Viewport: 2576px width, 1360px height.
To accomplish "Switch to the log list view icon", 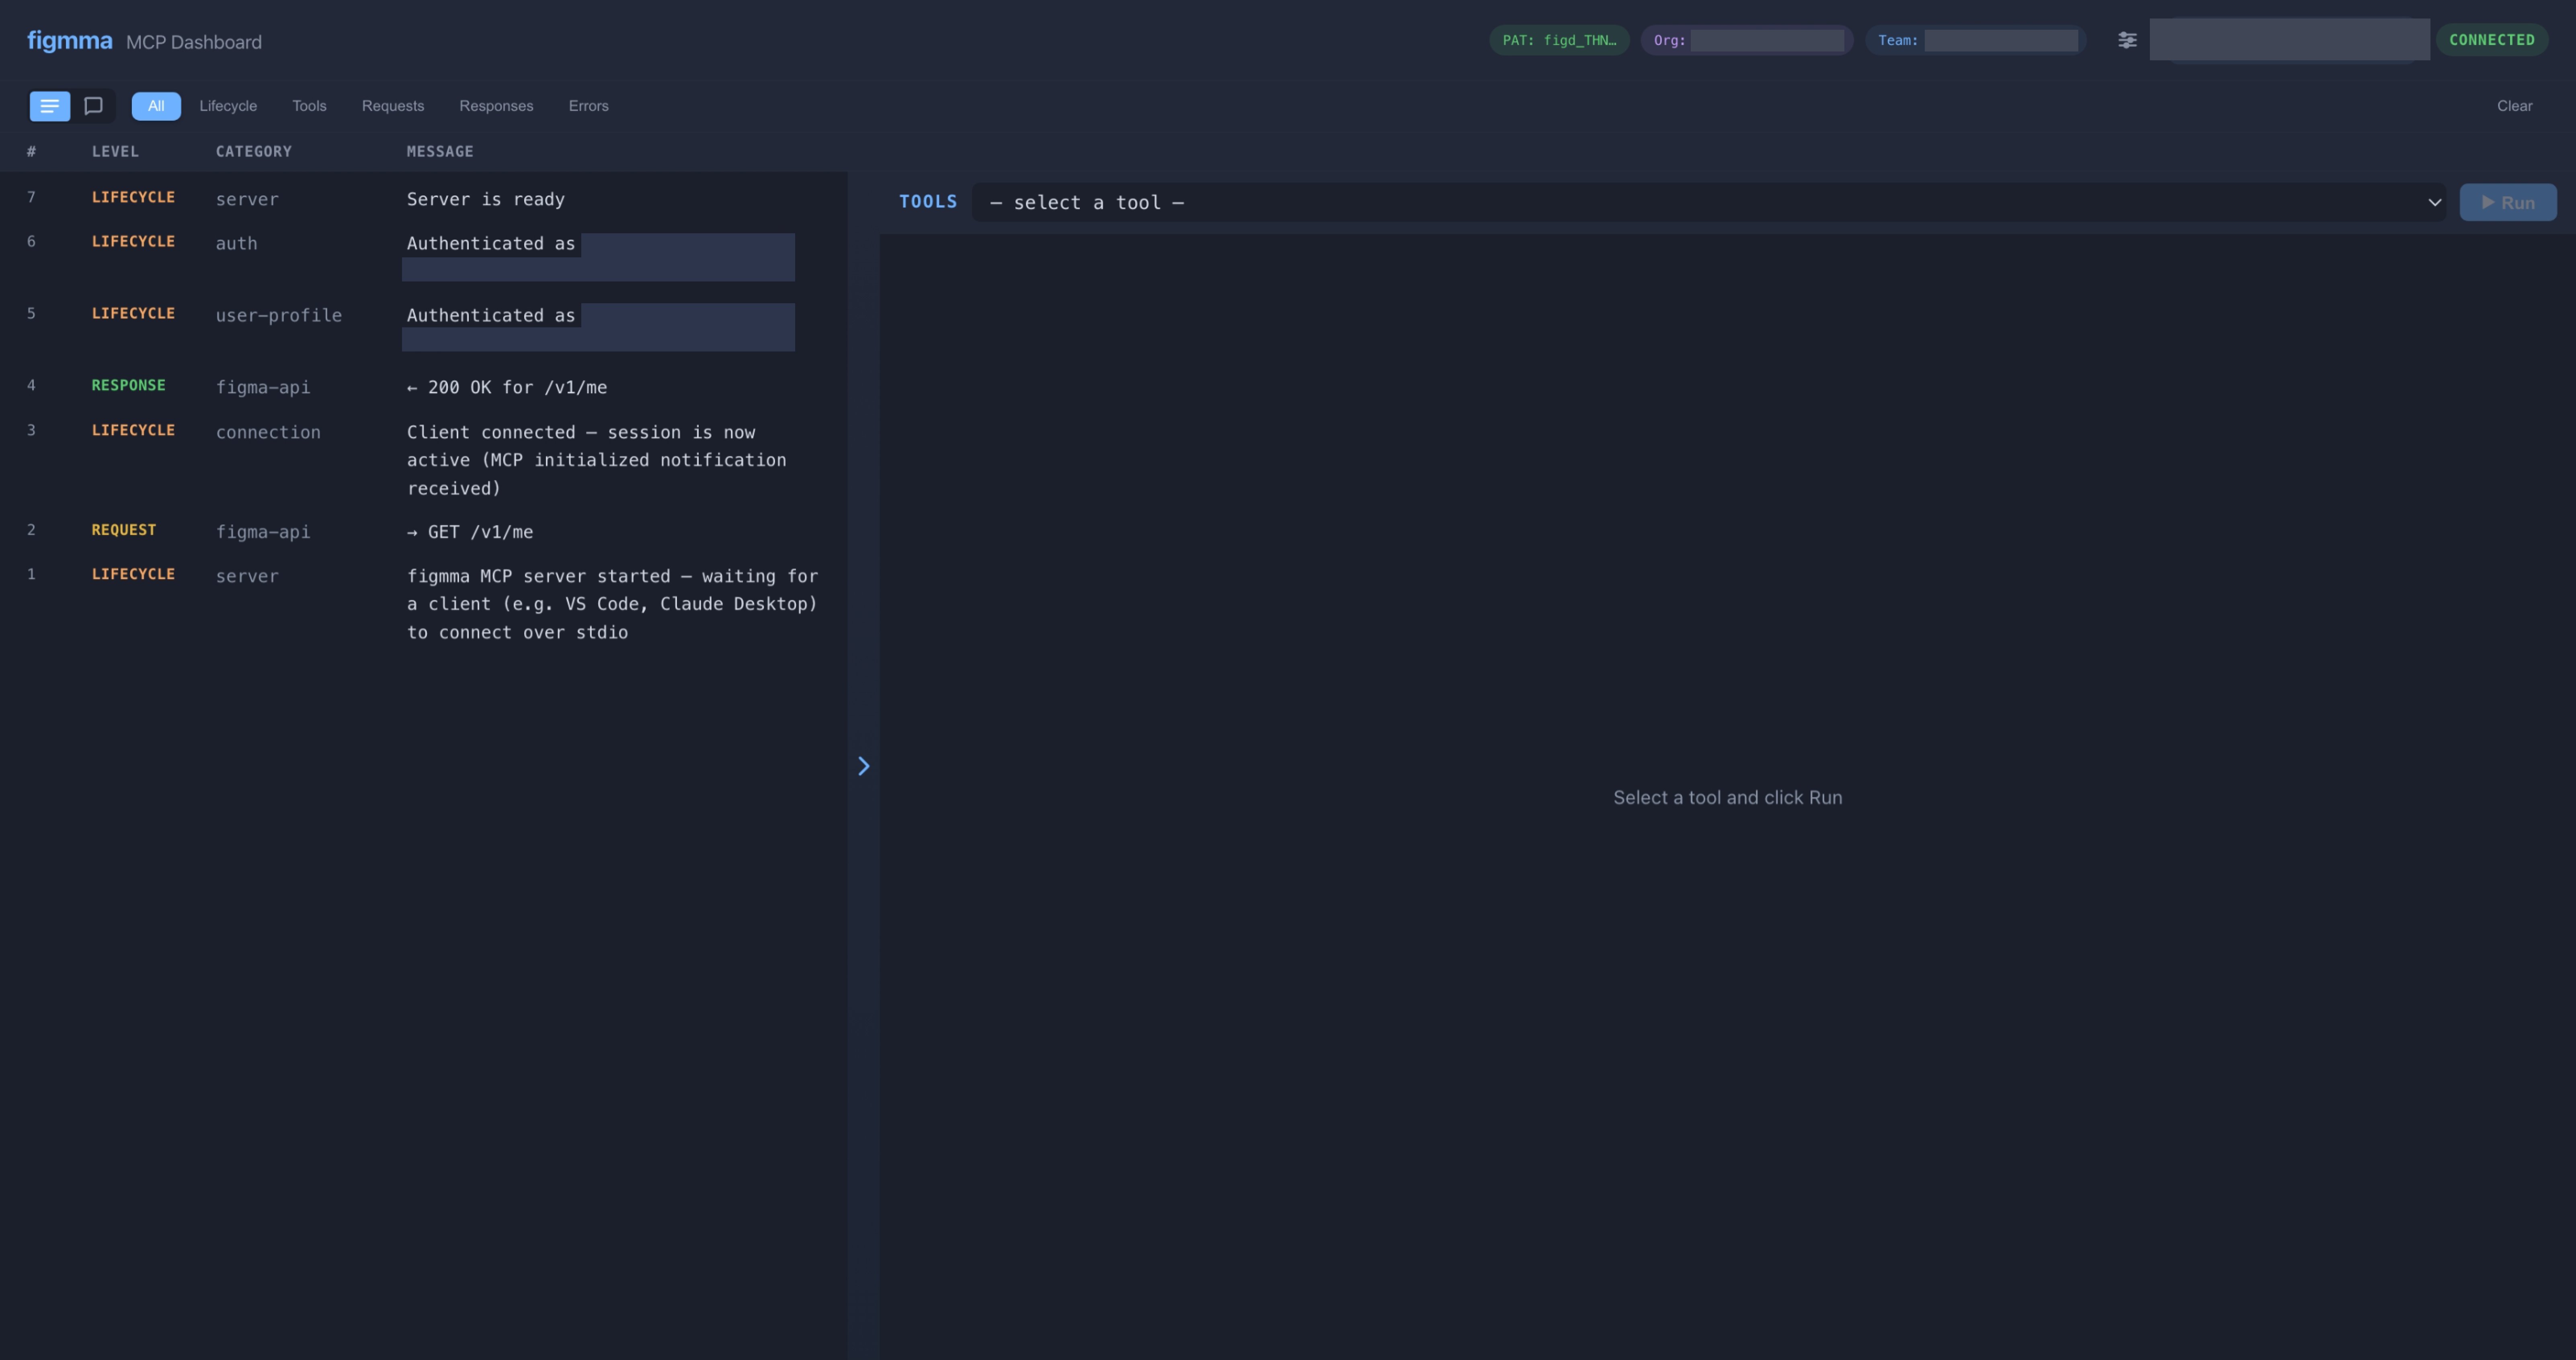I will (x=49, y=106).
